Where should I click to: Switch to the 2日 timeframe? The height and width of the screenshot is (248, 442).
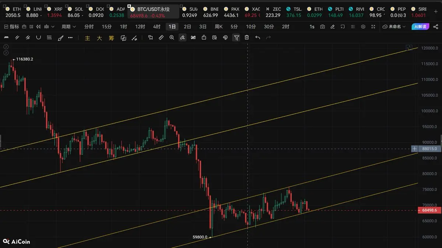187,26
